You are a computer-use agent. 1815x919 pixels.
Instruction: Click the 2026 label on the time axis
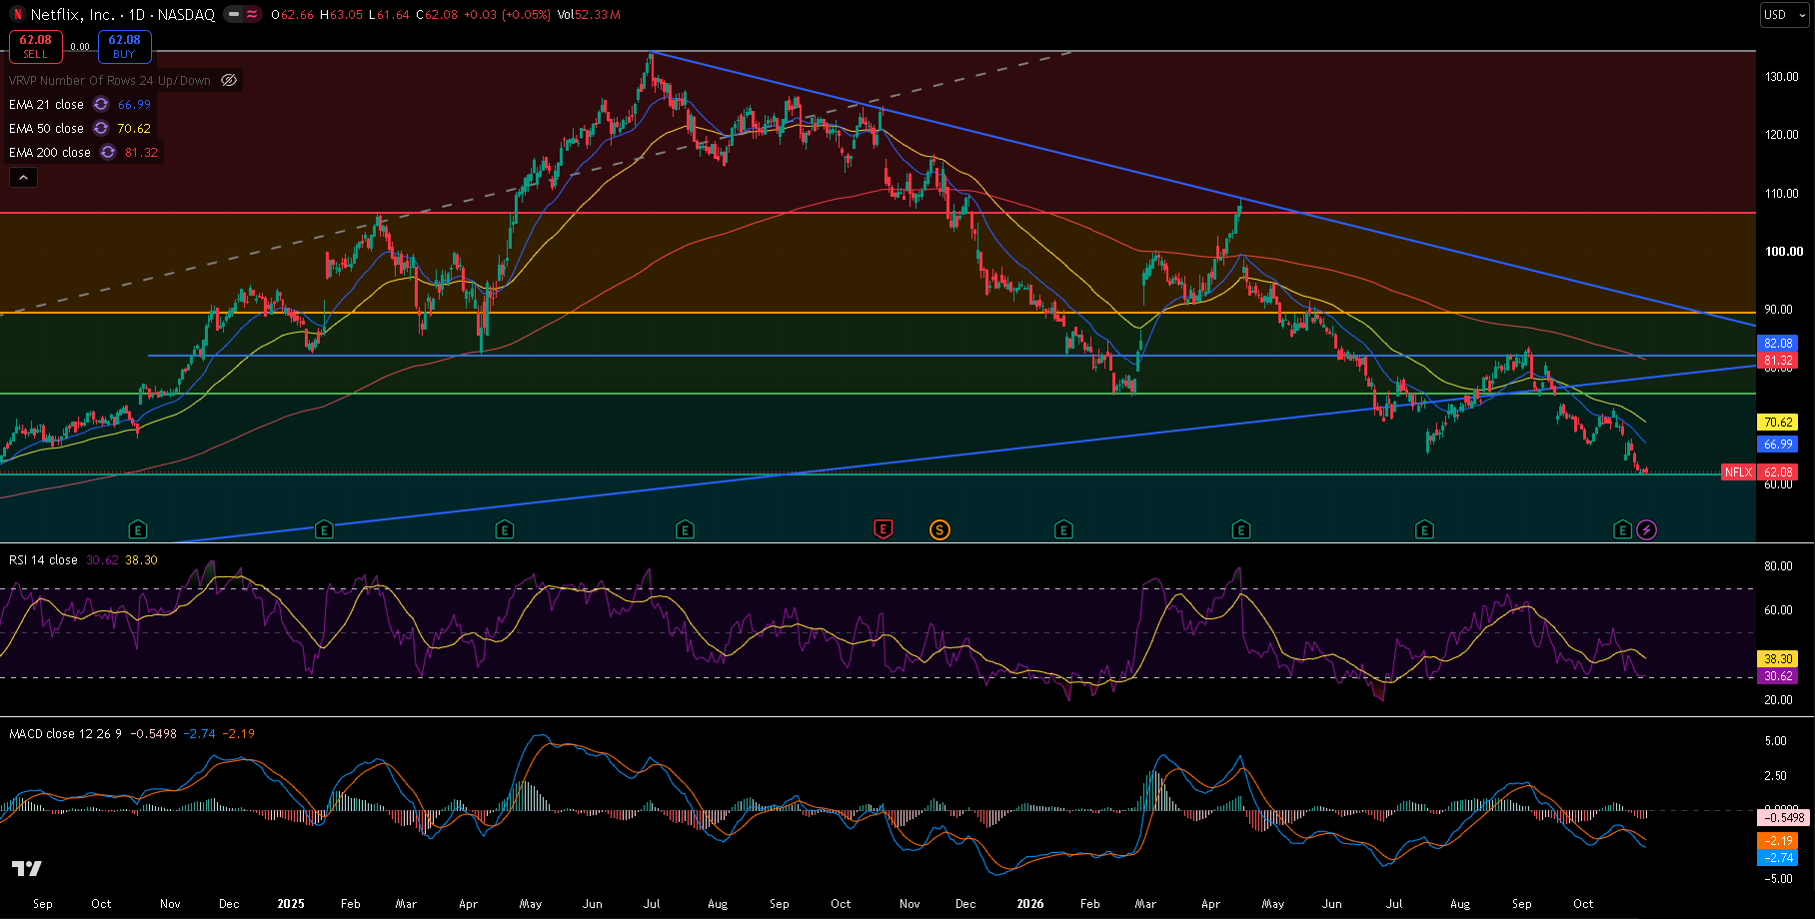1029,903
